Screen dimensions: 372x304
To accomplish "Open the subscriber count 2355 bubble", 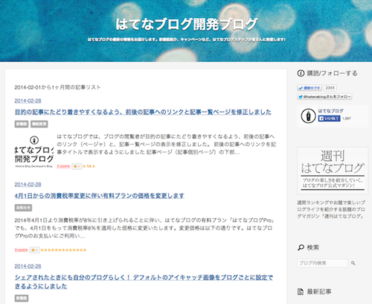I will (x=330, y=88).
